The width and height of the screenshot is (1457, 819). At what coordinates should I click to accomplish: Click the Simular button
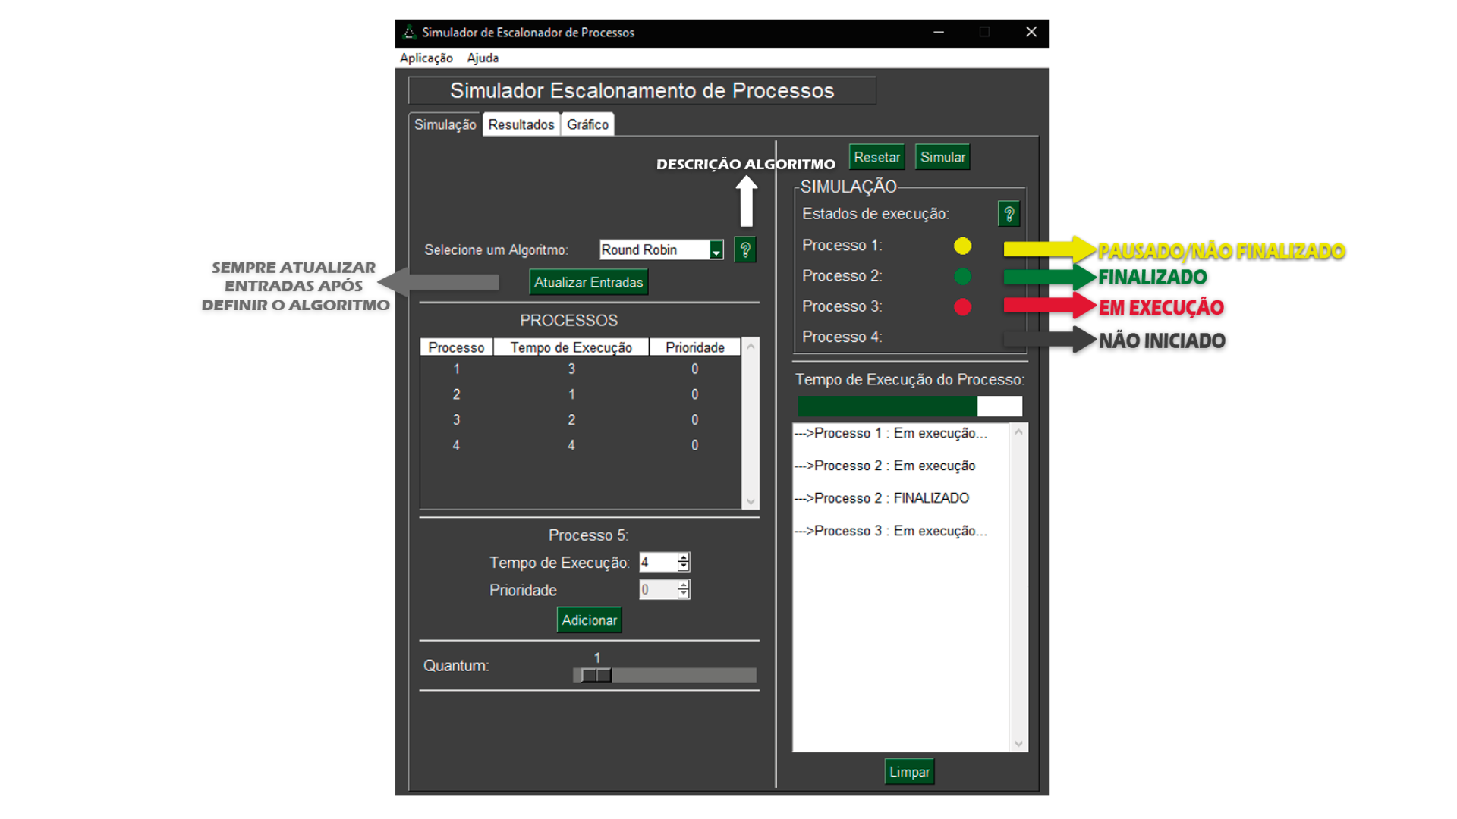(x=942, y=156)
